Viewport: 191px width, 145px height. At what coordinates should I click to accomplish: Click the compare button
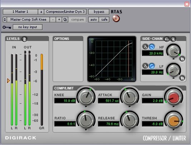[78, 20]
